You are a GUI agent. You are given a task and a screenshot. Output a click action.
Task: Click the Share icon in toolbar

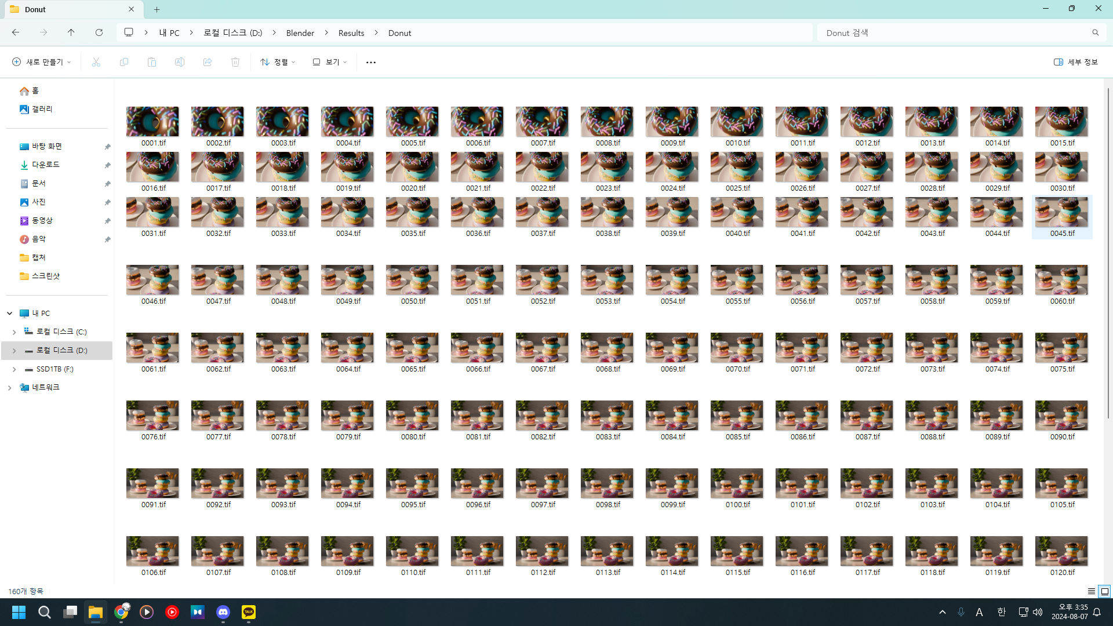208,62
